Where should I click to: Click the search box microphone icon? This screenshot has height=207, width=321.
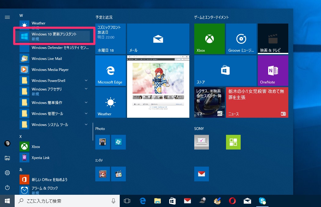coord(113,201)
